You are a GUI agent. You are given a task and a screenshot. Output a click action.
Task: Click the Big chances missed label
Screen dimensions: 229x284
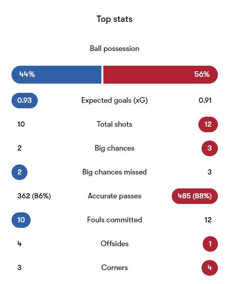point(114,172)
